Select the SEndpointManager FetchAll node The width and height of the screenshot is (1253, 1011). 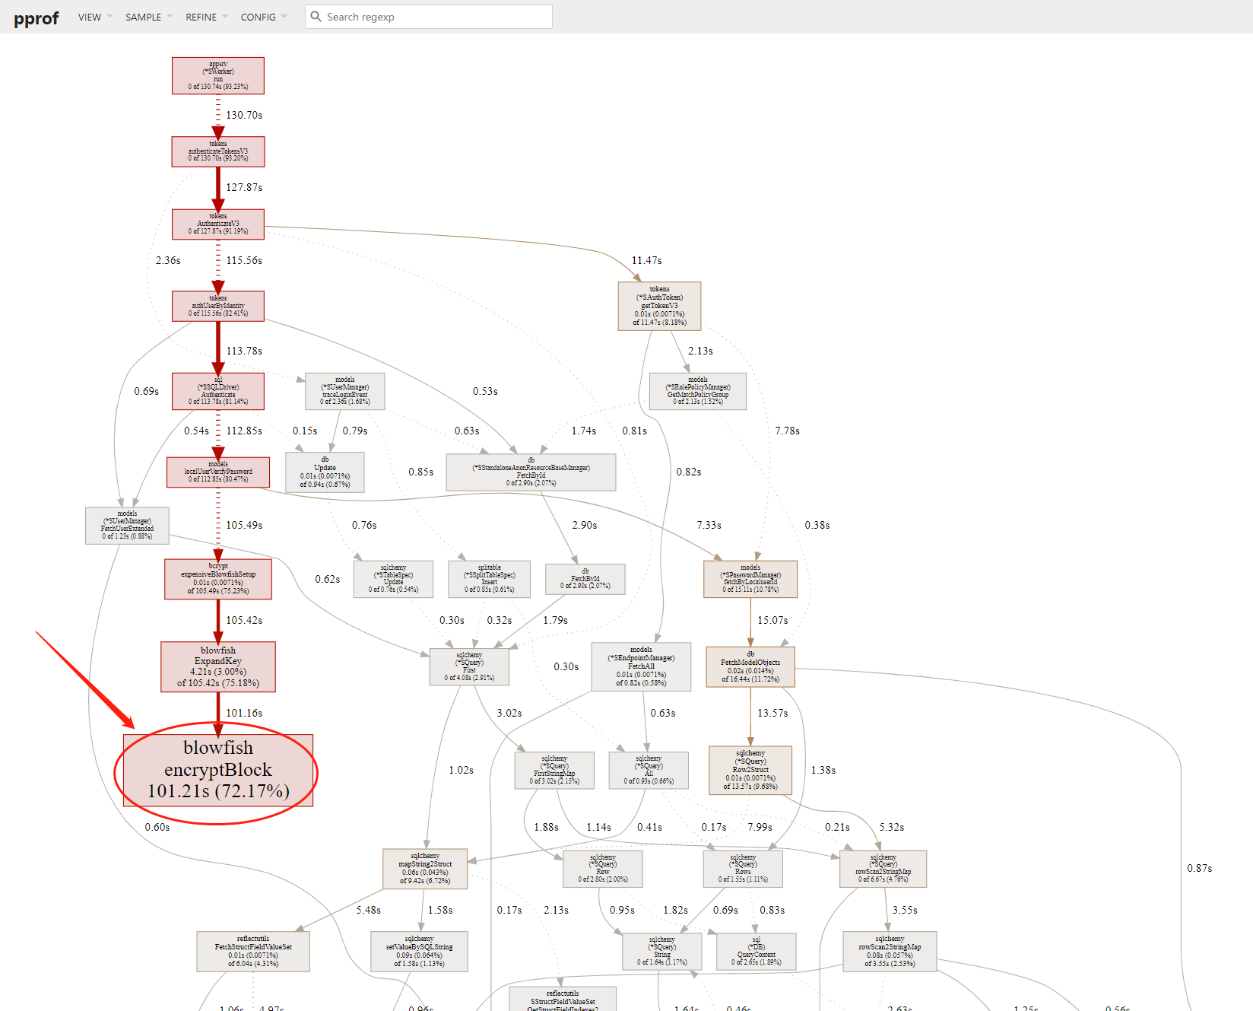point(641,666)
